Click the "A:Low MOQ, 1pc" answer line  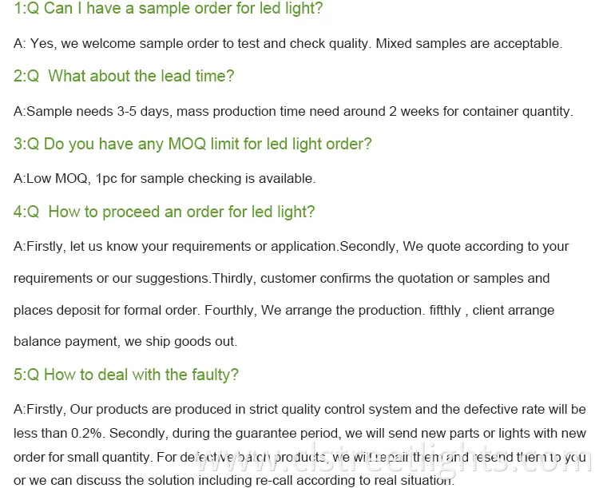tap(165, 178)
